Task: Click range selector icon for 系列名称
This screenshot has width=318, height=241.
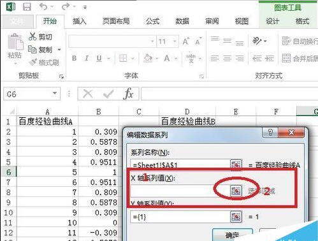Action: [x=236, y=165]
